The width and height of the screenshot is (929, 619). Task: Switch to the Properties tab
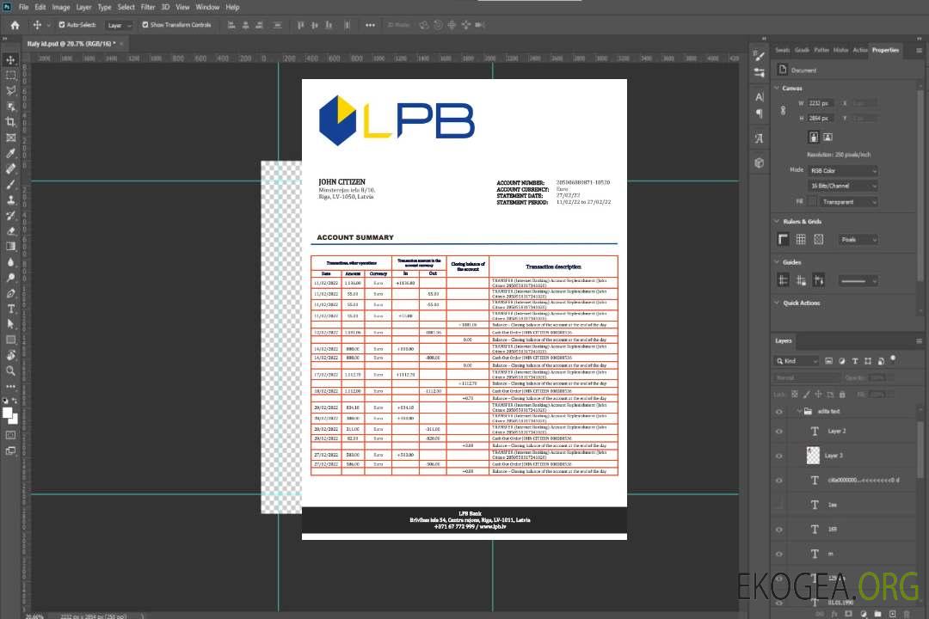tap(885, 50)
